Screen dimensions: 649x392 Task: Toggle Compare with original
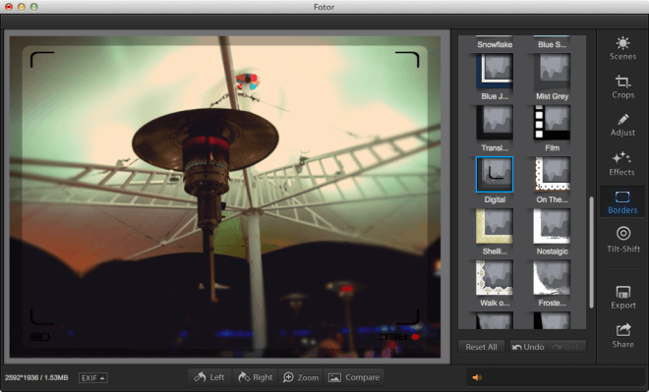click(x=354, y=377)
